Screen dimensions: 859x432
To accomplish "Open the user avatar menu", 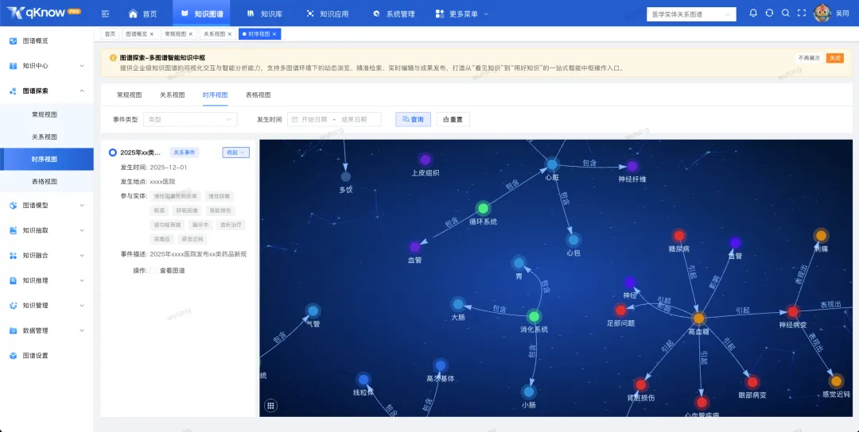I will (822, 13).
